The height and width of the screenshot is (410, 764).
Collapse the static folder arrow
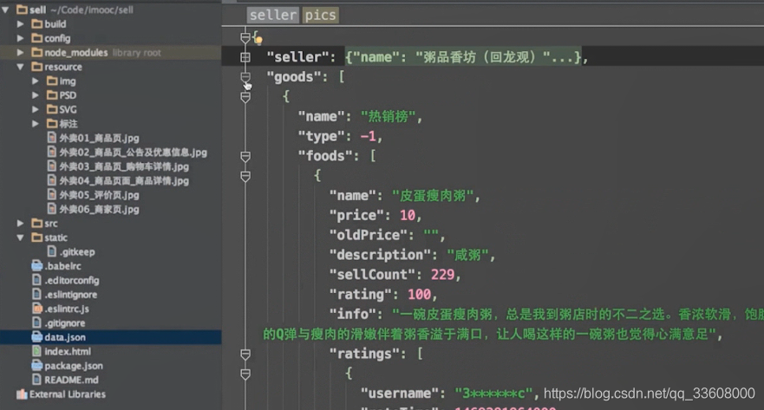pos(21,238)
